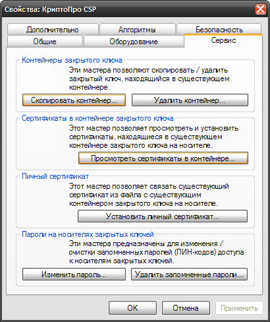The image size is (270, 322).
Task: Click Удалить контейнер button
Action: click(190, 100)
